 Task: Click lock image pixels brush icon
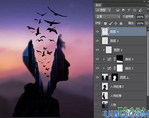(x=111, y=23)
